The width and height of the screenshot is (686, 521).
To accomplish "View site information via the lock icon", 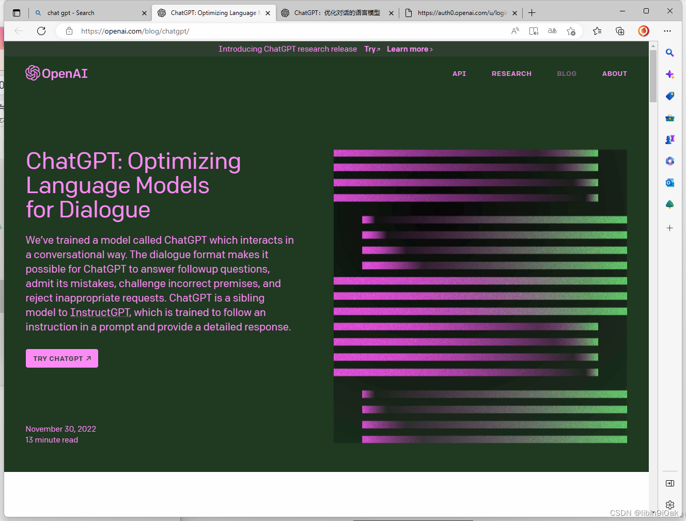I will pyautogui.click(x=69, y=31).
